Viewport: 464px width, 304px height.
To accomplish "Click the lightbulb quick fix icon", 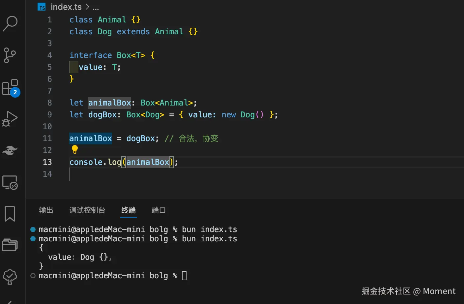I will (x=75, y=150).
